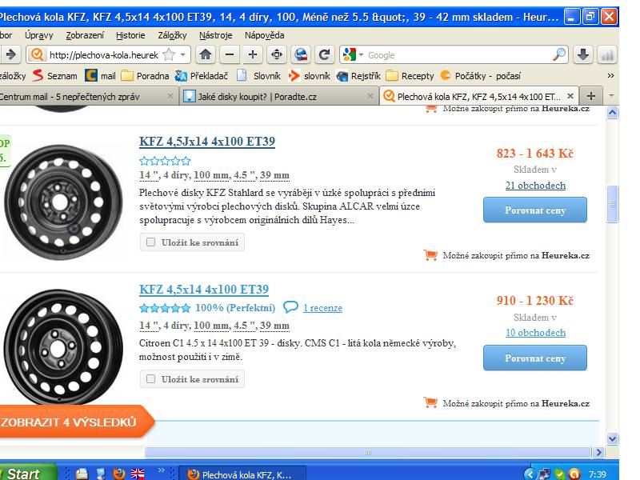Open the Nápověda menu
640x480 pixels.
click(x=265, y=35)
